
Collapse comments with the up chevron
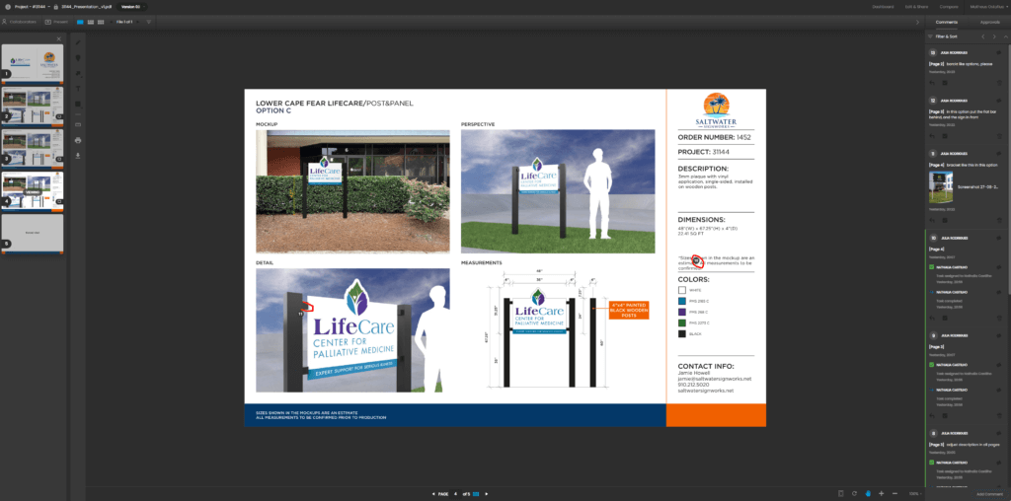(1004, 36)
